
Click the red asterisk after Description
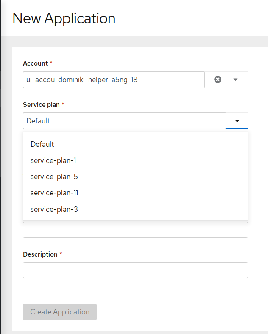pos(61,254)
